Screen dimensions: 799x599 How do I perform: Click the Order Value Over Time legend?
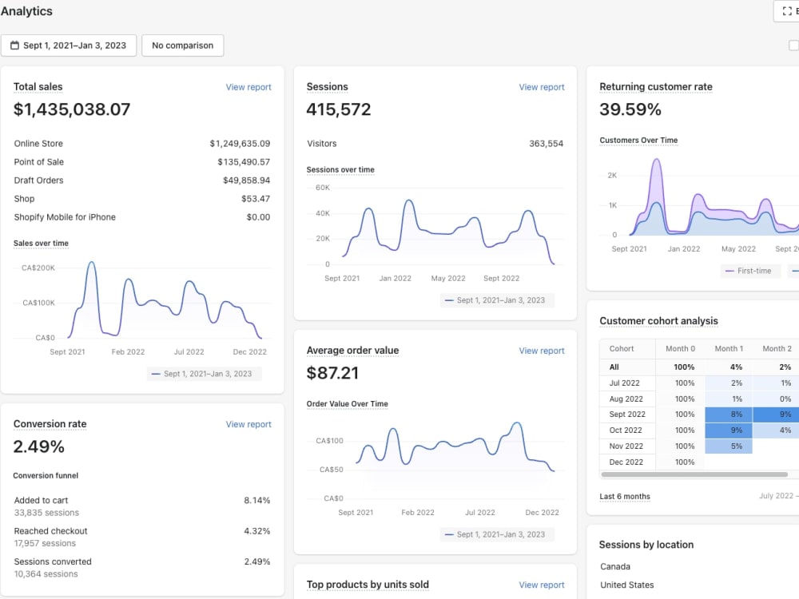(497, 534)
